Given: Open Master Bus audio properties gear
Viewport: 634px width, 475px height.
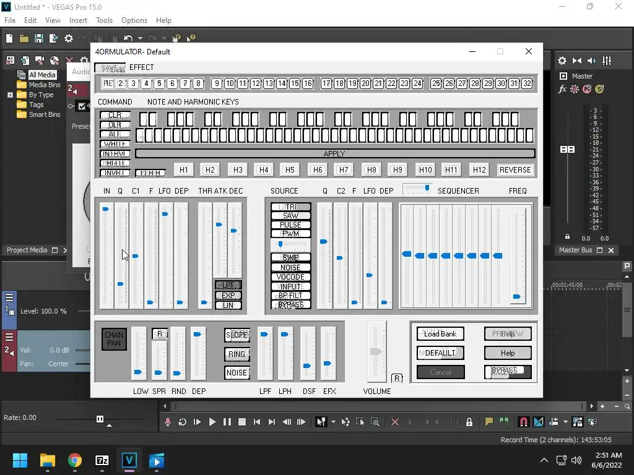Looking at the screenshot, I should pos(562,61).
